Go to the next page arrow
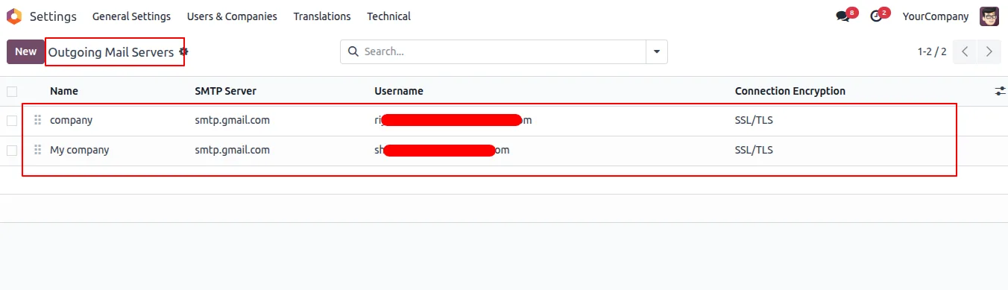The image size is (1008, 290). coord(989,51)
